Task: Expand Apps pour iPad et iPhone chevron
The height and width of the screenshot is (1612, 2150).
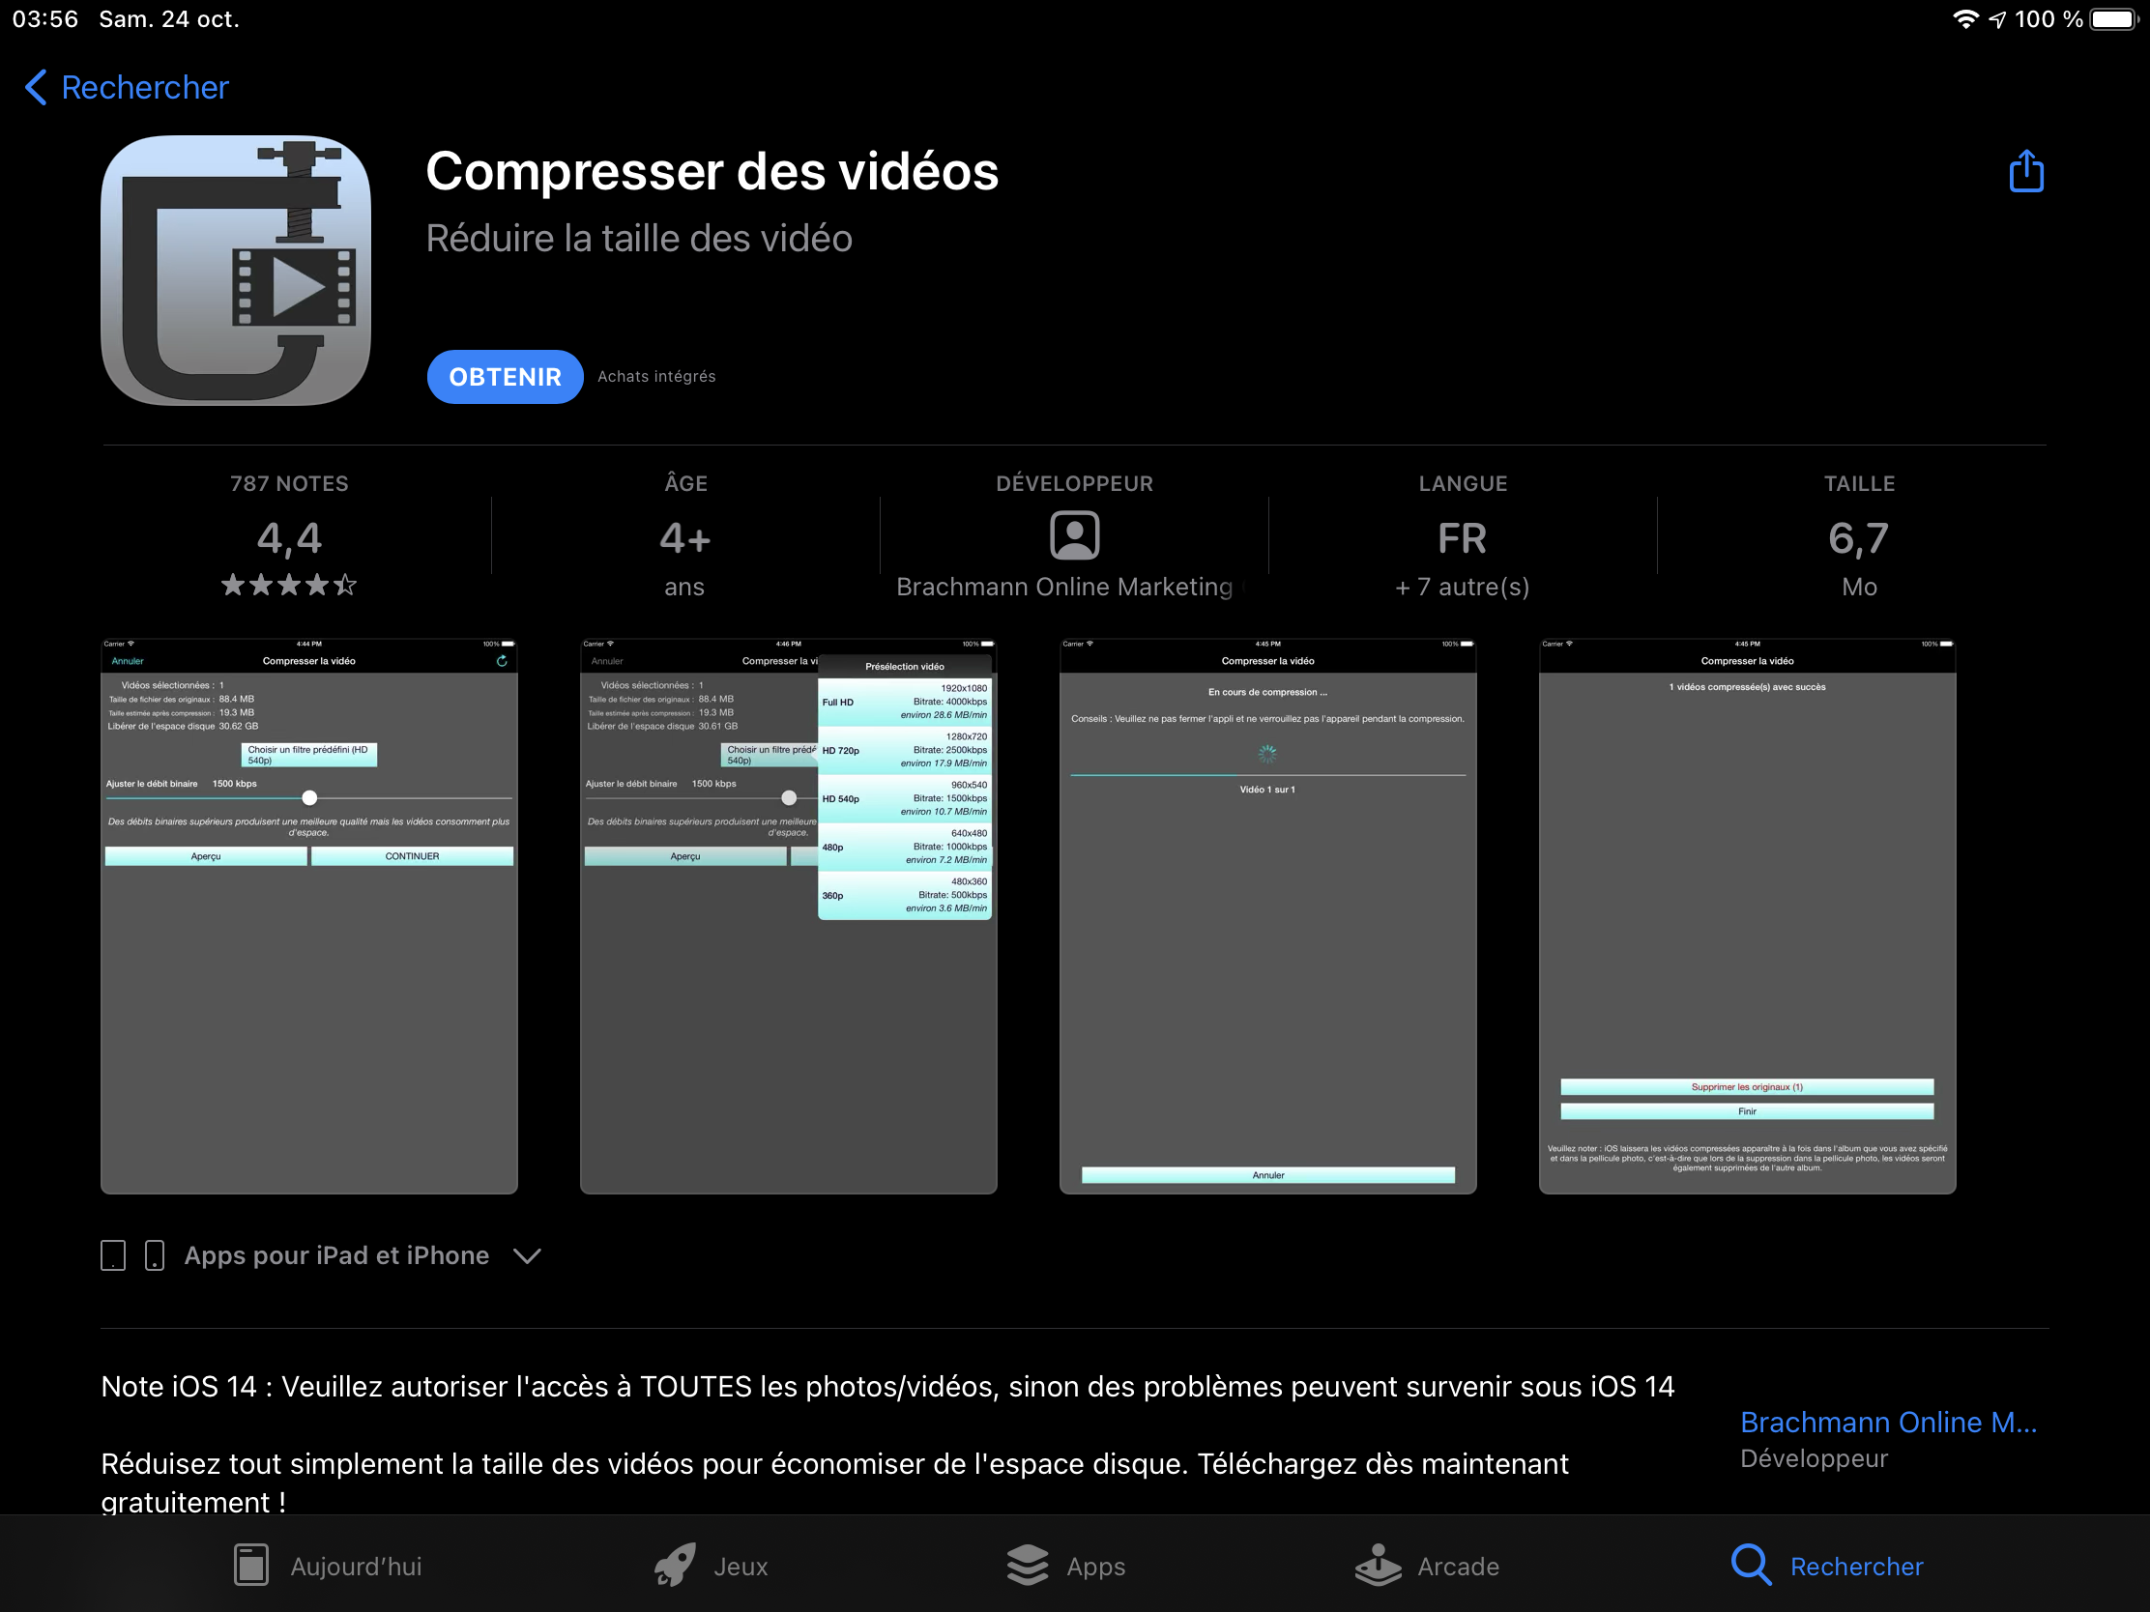Action: pyautogui.click(x=527, y=1255)
